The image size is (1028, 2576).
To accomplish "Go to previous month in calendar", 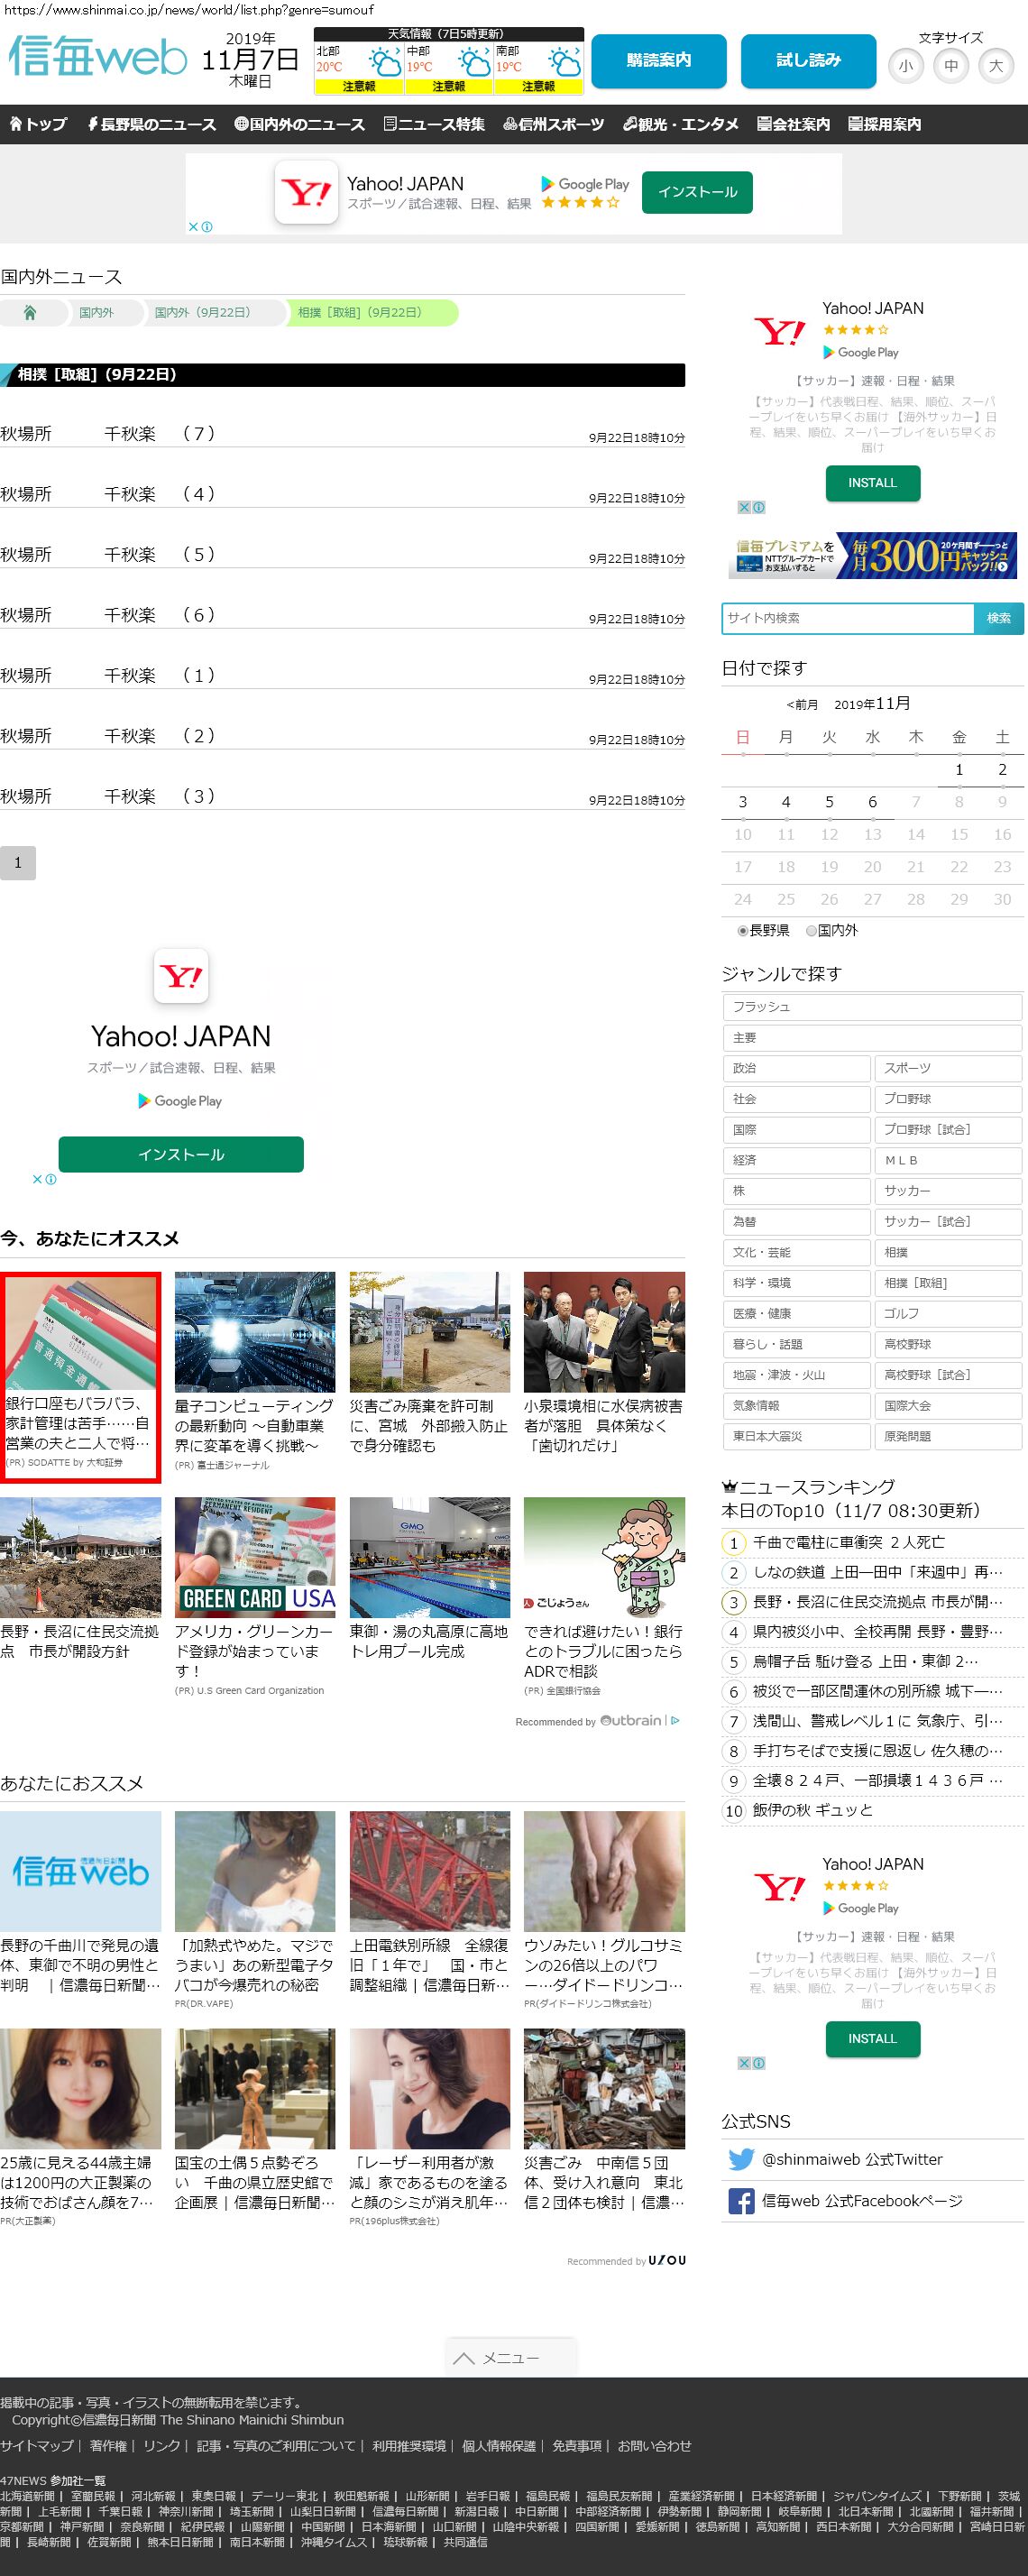I will [x=802, y=705].
